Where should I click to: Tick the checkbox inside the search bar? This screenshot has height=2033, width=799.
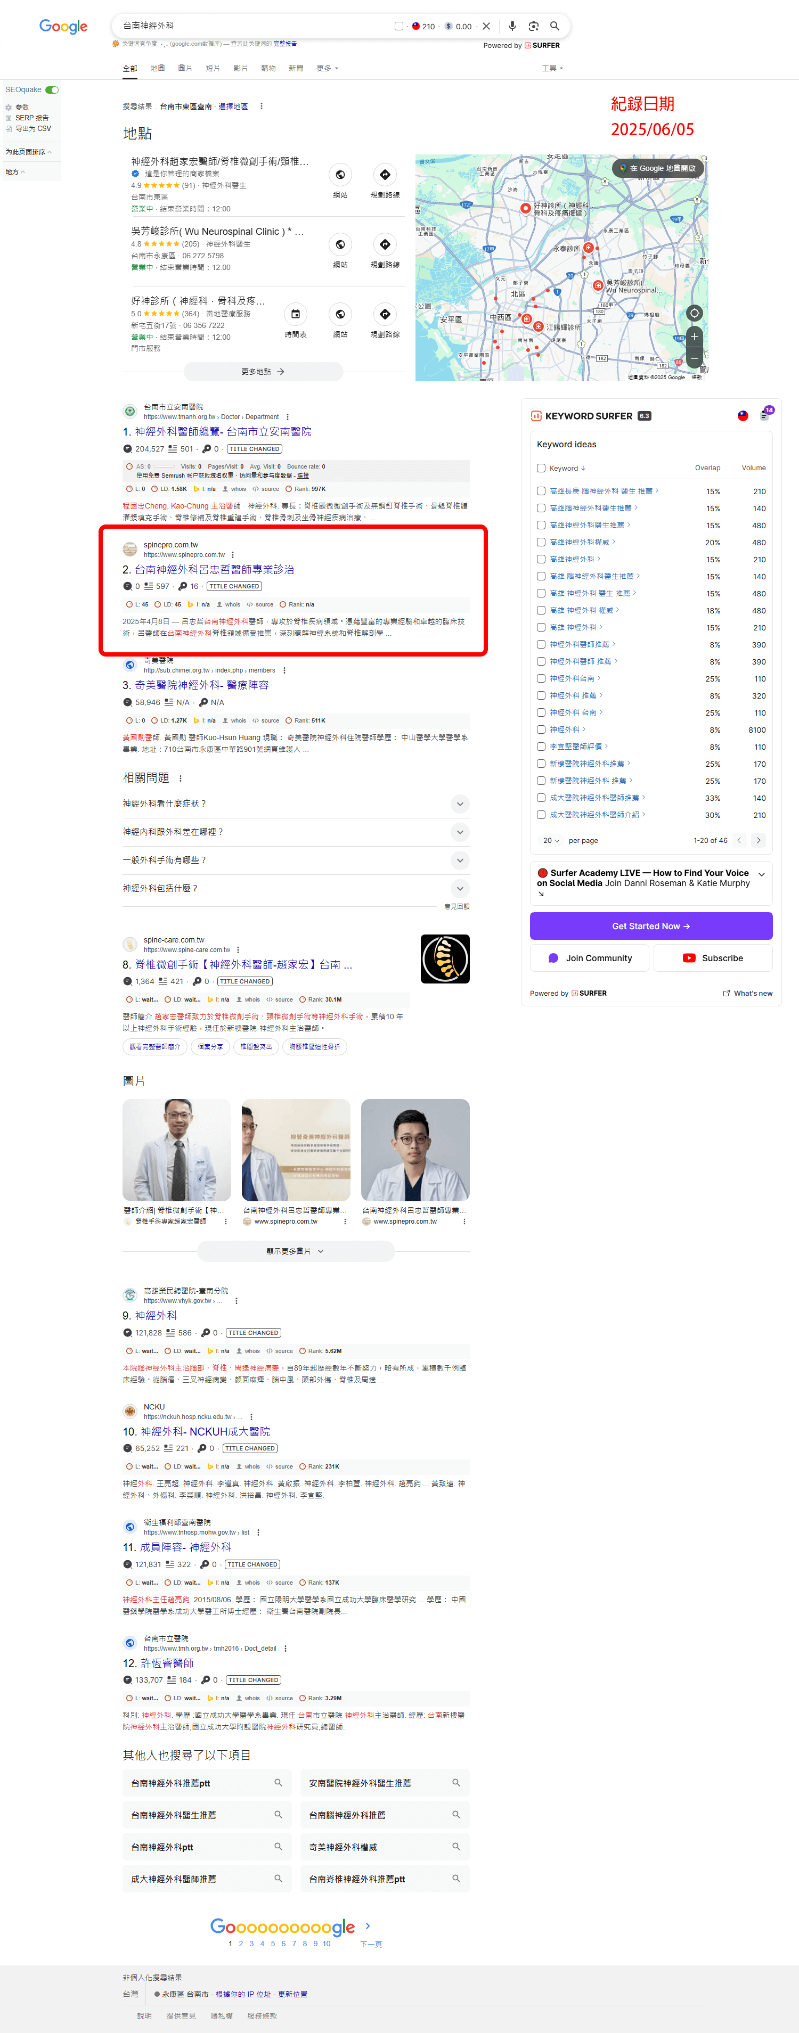(399, 26)
